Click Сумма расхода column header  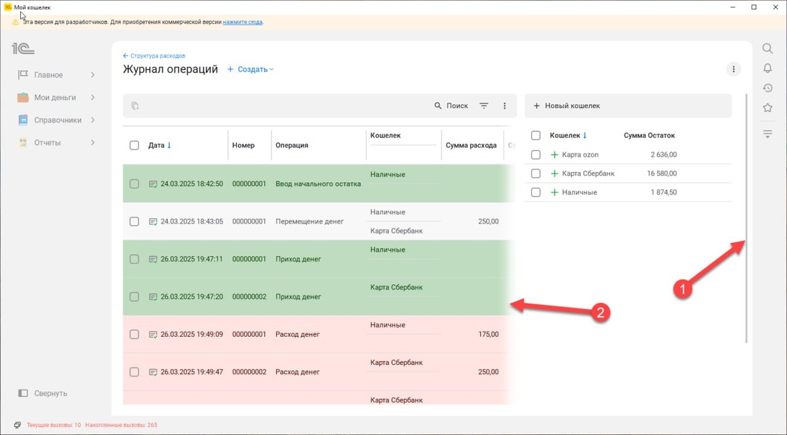(471, 145)
